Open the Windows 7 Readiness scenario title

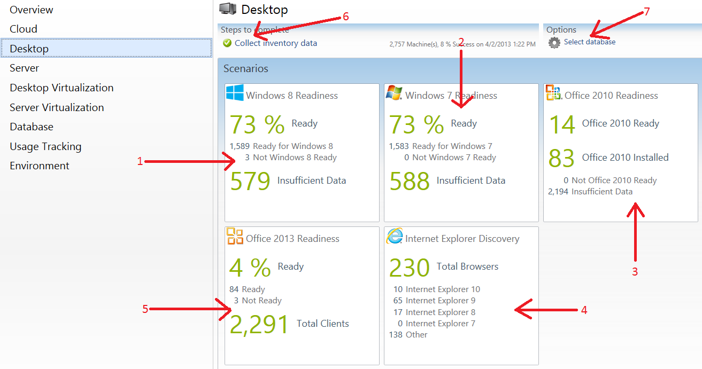(451, 96)
